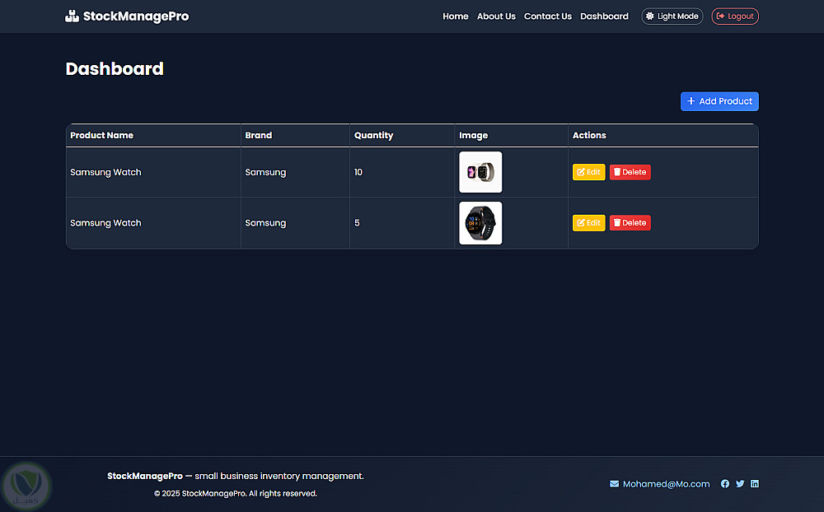Edit the Samsung Watch with quantity 5
The width and height of the screenshot is (824, 512).
point(588,223)
